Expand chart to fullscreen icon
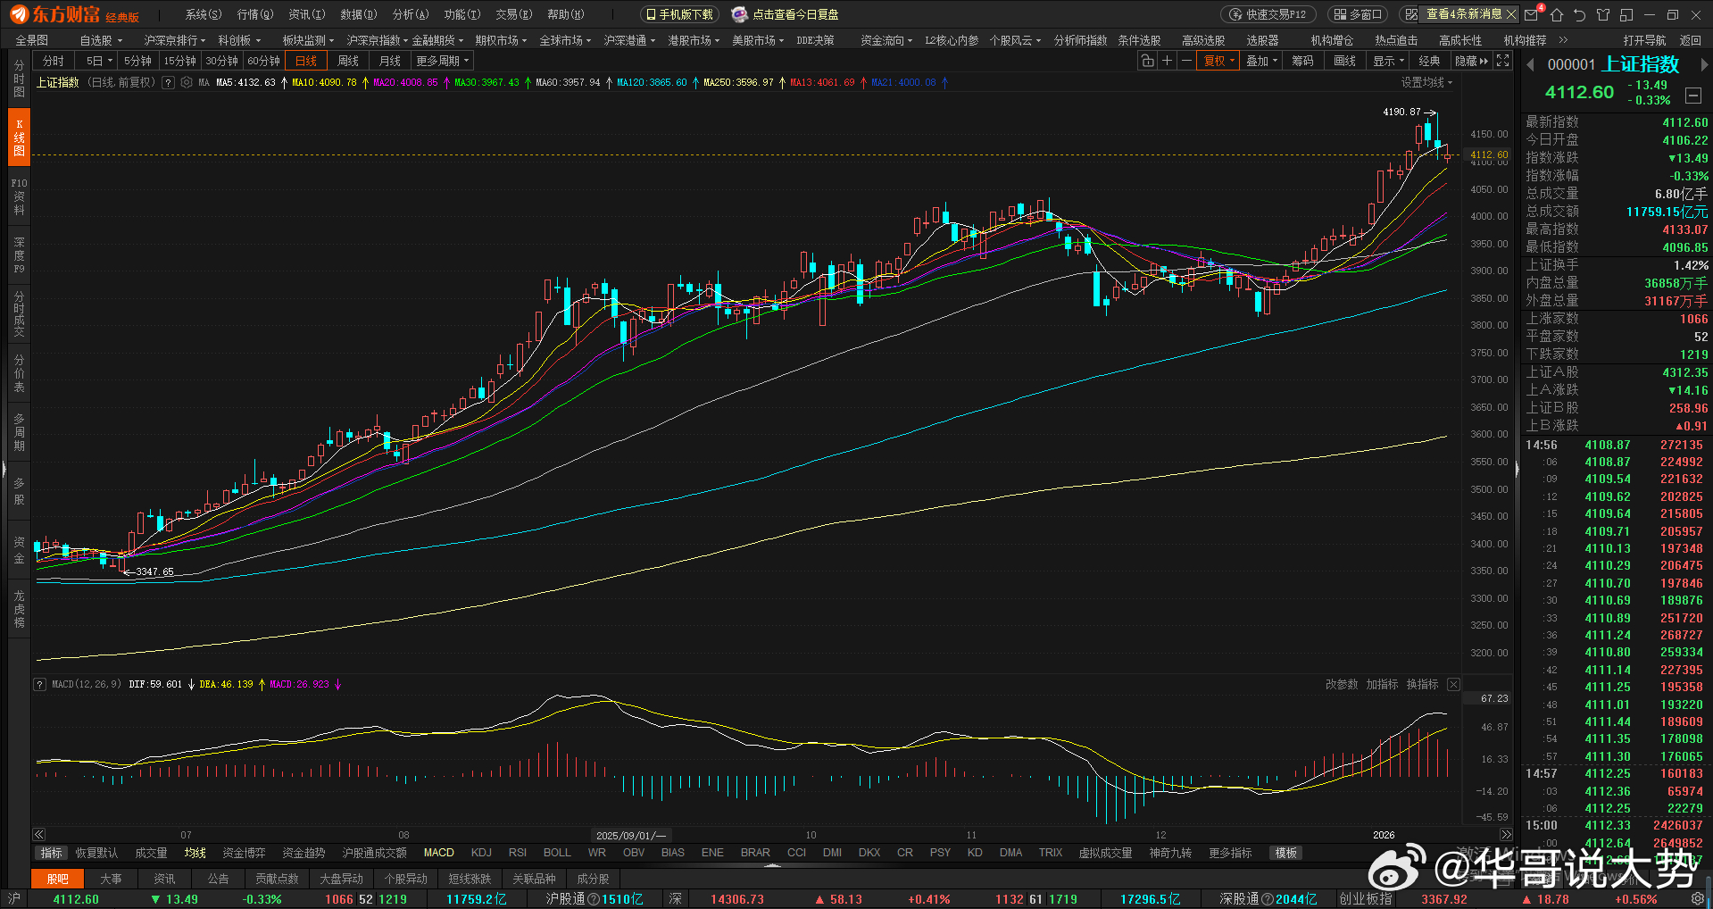This screenshot has height=909, width=1713. (1503, 61)
